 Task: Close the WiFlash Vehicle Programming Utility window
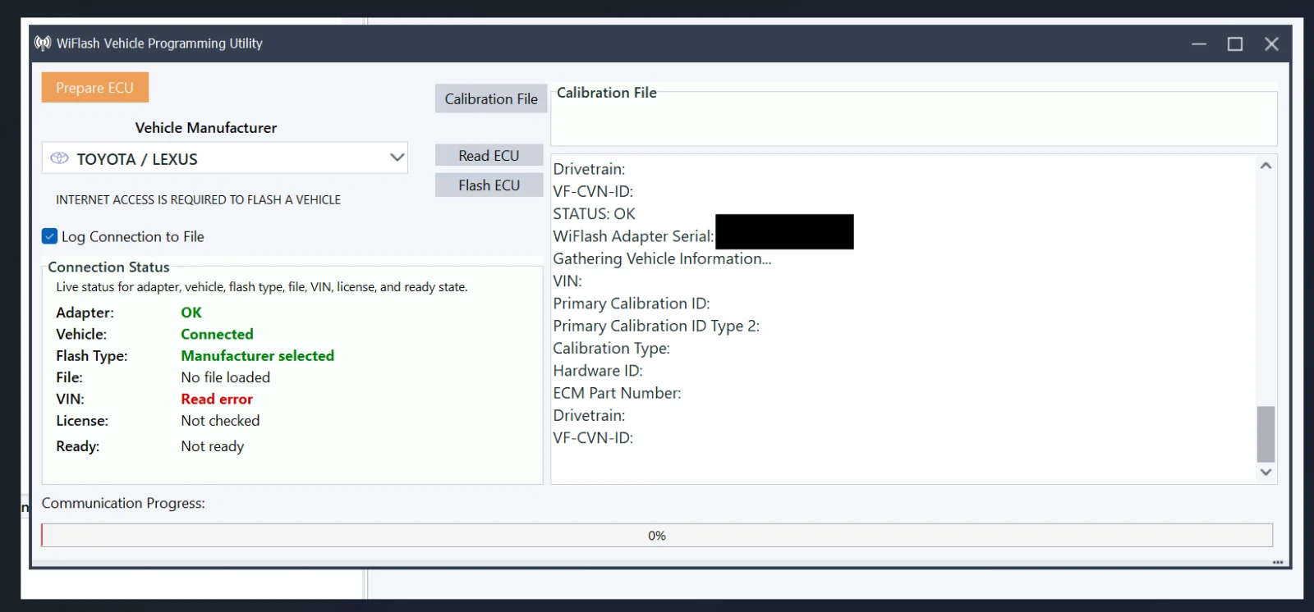[1271, 43]
